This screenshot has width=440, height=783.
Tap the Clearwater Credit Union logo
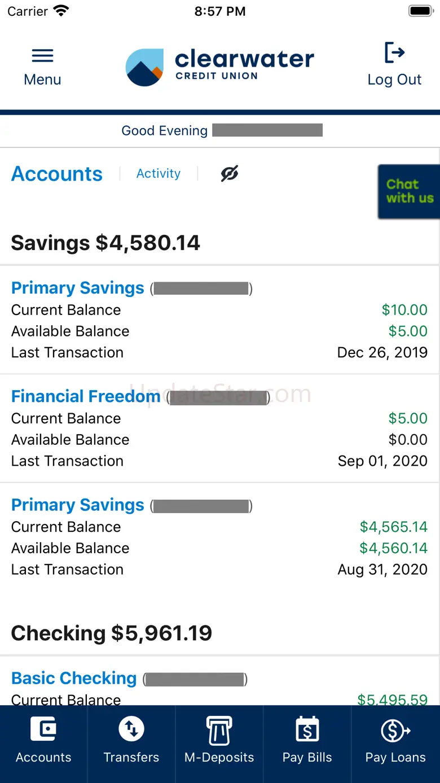(x=219, y=67)
